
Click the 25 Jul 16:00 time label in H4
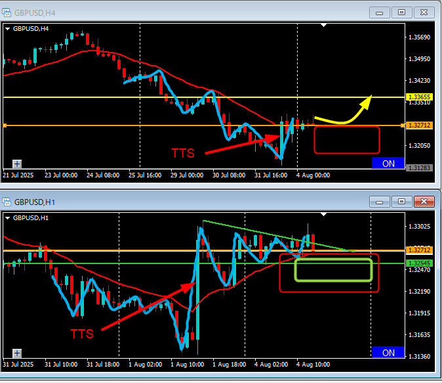click(x=145, y=175)
